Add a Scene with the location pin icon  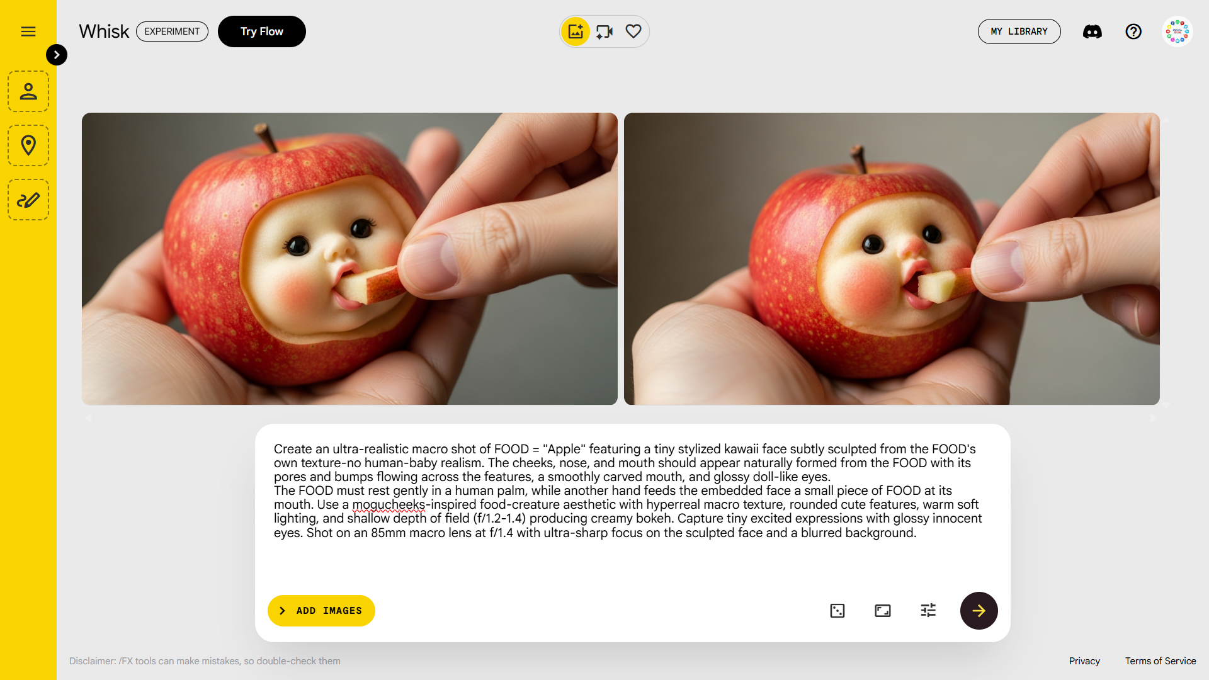28,145
